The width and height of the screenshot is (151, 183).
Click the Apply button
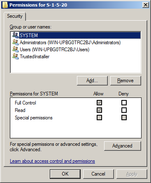(x=132, y=174)
